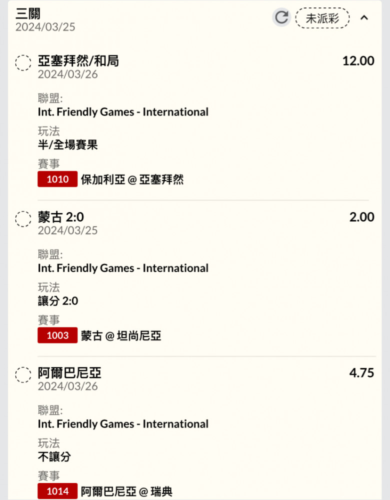Click the 半/全場賽果 play type text
Viewport: 390px width, 500px height.
pos(67,145)
